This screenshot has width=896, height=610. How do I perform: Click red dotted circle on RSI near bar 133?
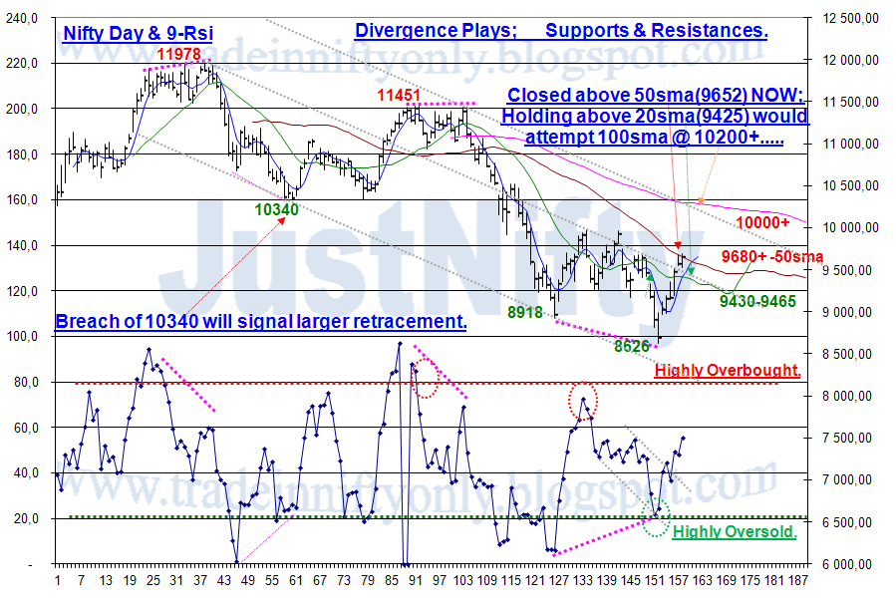(583, 401)
